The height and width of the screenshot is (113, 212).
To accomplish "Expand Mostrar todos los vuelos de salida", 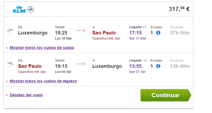I will click(x=42, y=48).
